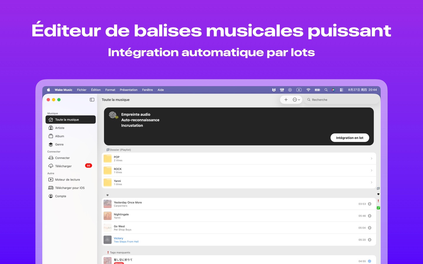The height and width of the screenshot is (264, 423).
Task: Toggle the sidebar with the panel icon
Action: tap(92, 100)
